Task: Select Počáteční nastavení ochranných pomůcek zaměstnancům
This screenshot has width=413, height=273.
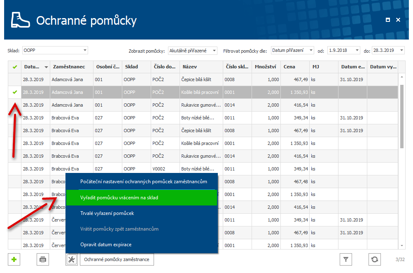Action: click(144, 182)
